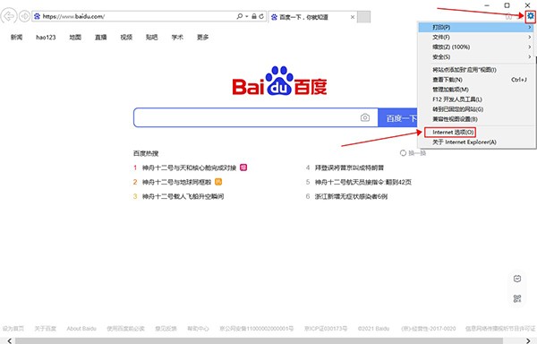Open the 视频 link

(x=126, y=37)
